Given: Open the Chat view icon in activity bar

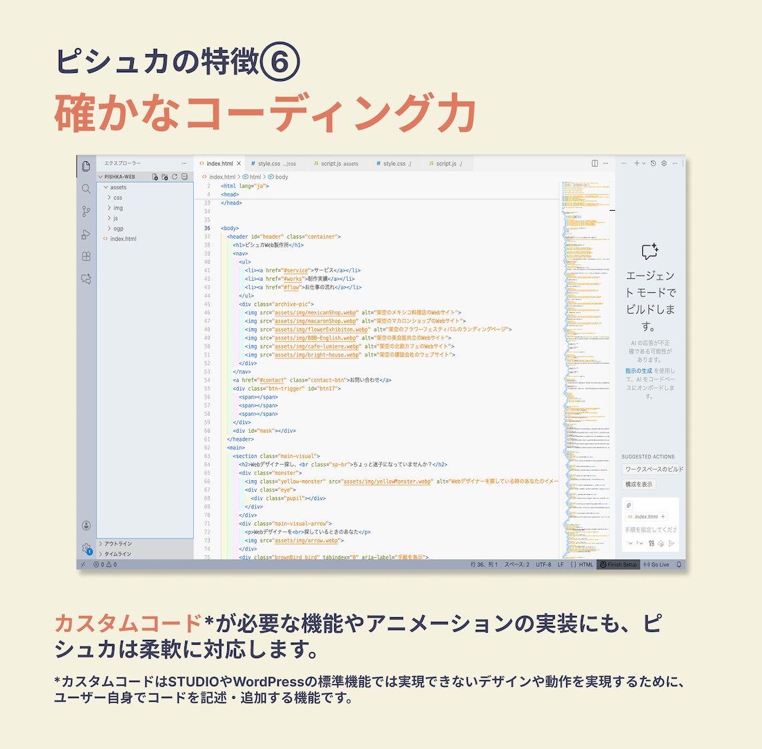Looking at the screenshot, I should [x=86, y=279].
